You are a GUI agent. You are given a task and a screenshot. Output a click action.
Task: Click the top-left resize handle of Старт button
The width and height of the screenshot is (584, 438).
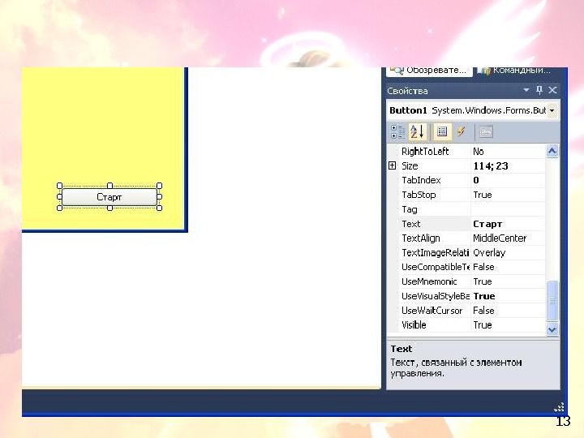[59, 186]
